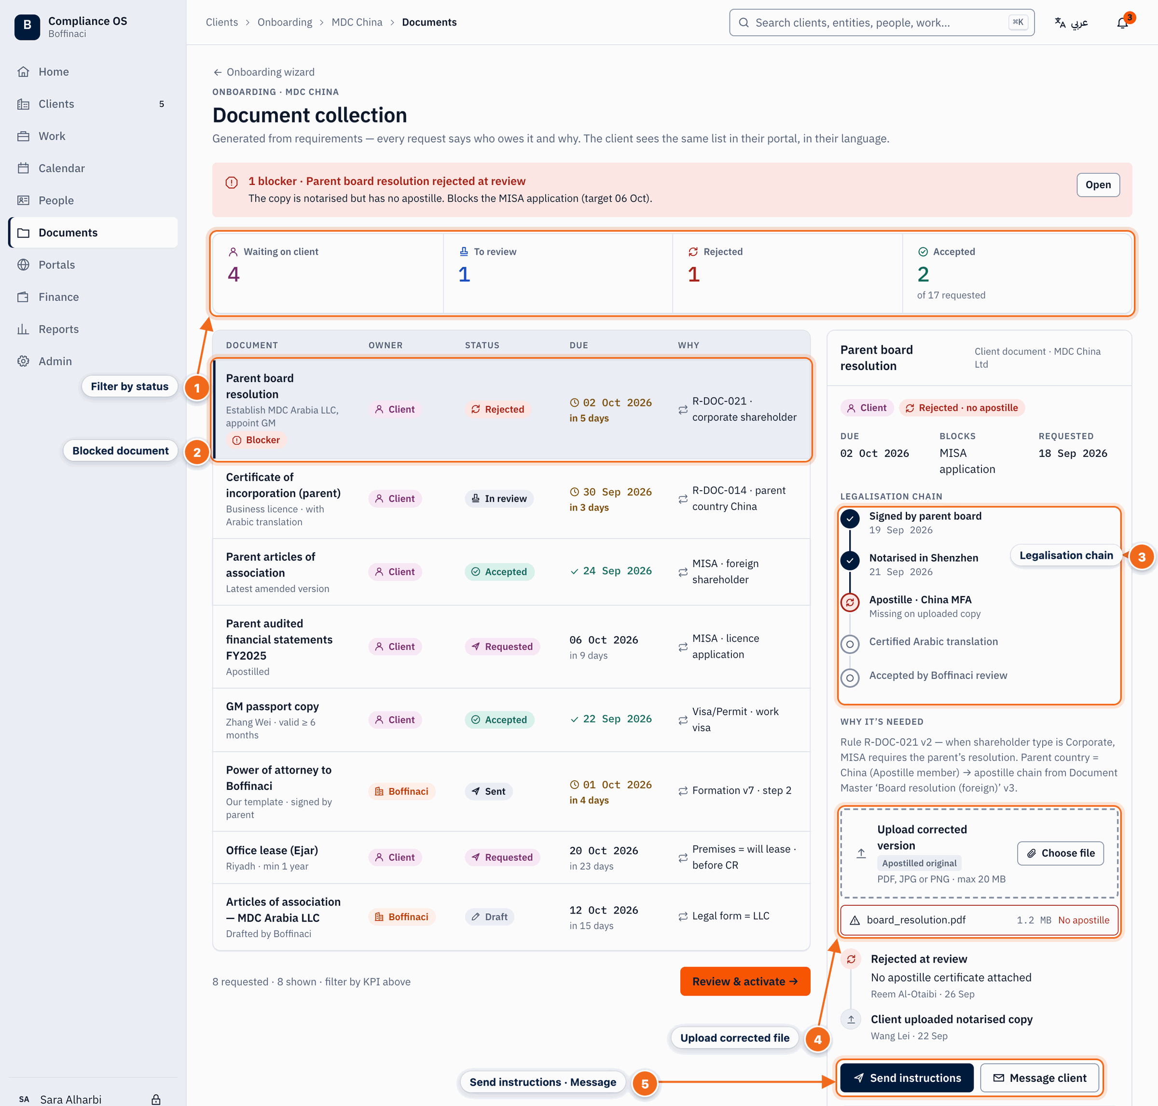Click the Certified Arabic translation step circle
Image resolution: width=1158 pixels, height=1106 pixels.
click(x=850, y=644)
